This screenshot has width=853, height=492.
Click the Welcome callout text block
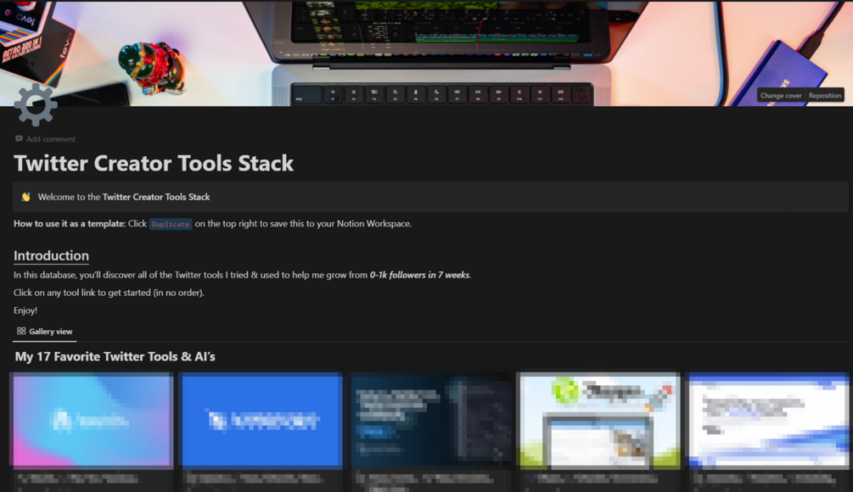tap(430, 197)
